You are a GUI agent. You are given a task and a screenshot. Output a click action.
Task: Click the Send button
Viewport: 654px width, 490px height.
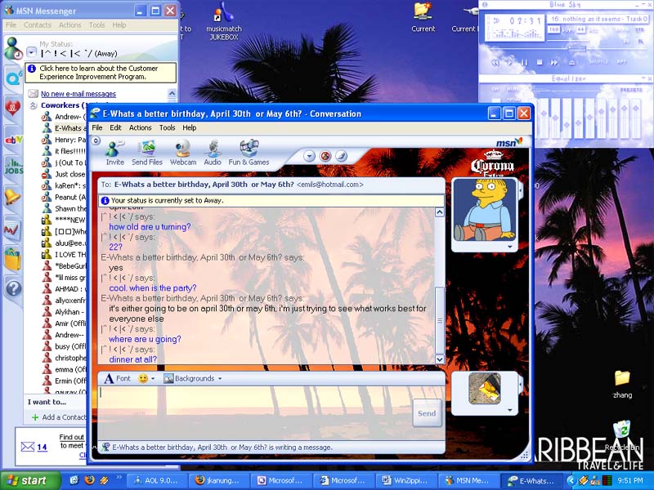click(426, 413)
